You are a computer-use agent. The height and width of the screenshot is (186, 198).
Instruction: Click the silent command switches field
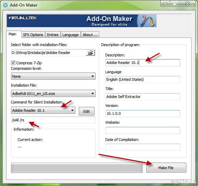(53, 120)
